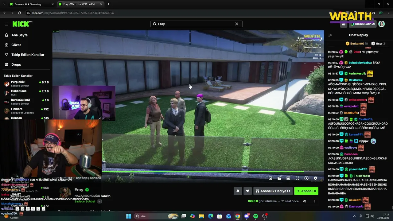Click the KICKs Satın Al button
The height and width of the screenshot is (221, 393).
point(363,24)
